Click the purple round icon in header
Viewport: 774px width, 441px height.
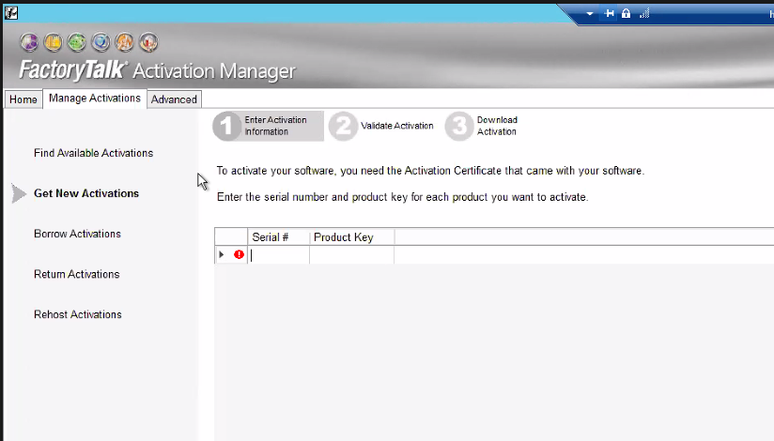[x=29, y=42]
